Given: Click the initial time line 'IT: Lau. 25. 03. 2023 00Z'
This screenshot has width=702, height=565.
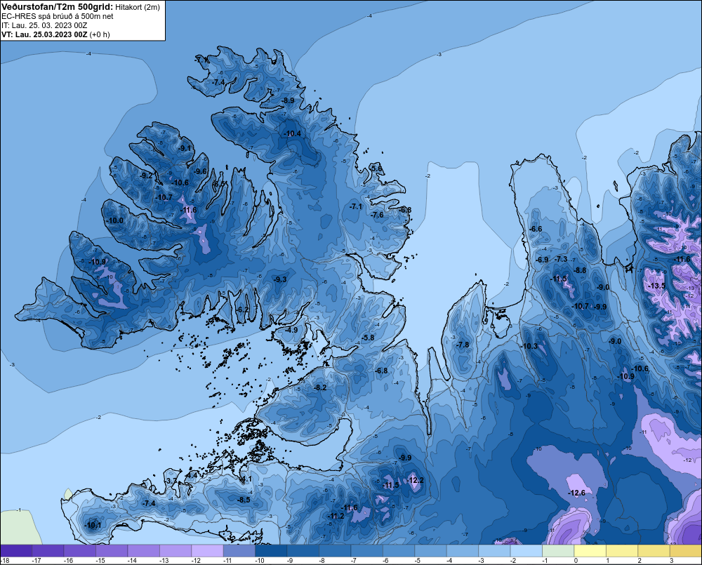Looking at the screenshot, I should click(44, 25).
